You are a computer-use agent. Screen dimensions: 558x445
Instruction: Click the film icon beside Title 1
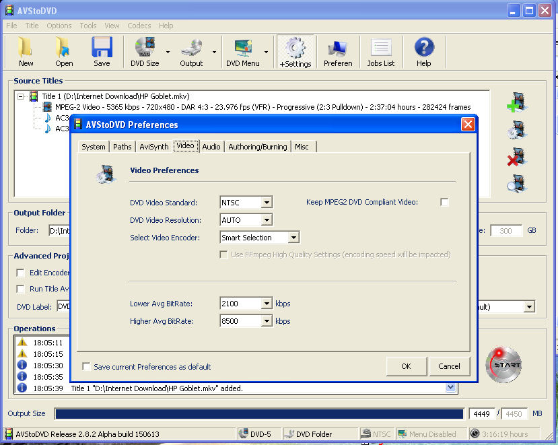34,96
